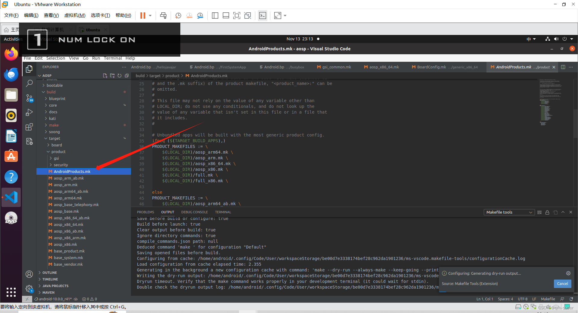The height and width of the screenshot is (313, 578).
Task: Open notifications bell in status bar
Action: (x=571, y=299)
